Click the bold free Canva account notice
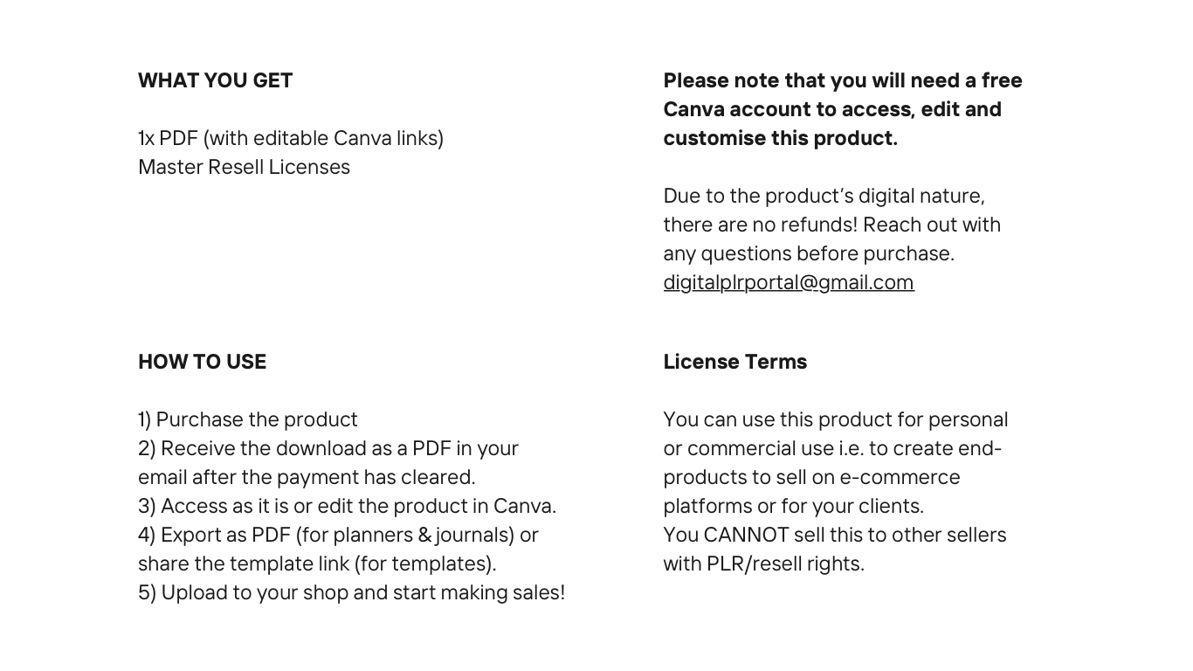The image size is (1193, 671). tap(843, 109)
